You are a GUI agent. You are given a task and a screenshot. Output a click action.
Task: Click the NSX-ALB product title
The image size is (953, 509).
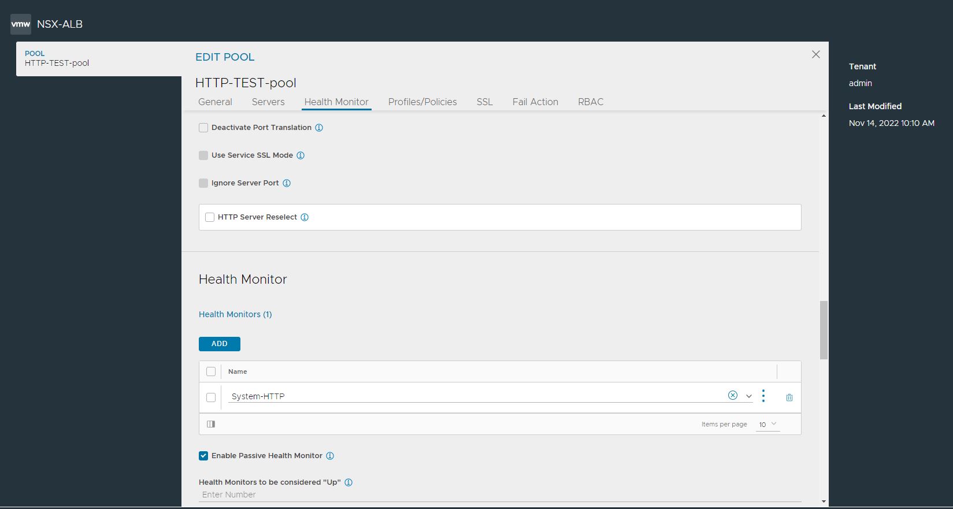click(60, 24)
